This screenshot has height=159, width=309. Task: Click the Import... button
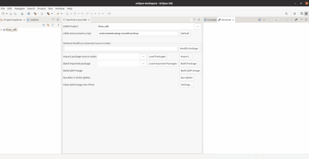pyautogui.click(x=186, y=56)
